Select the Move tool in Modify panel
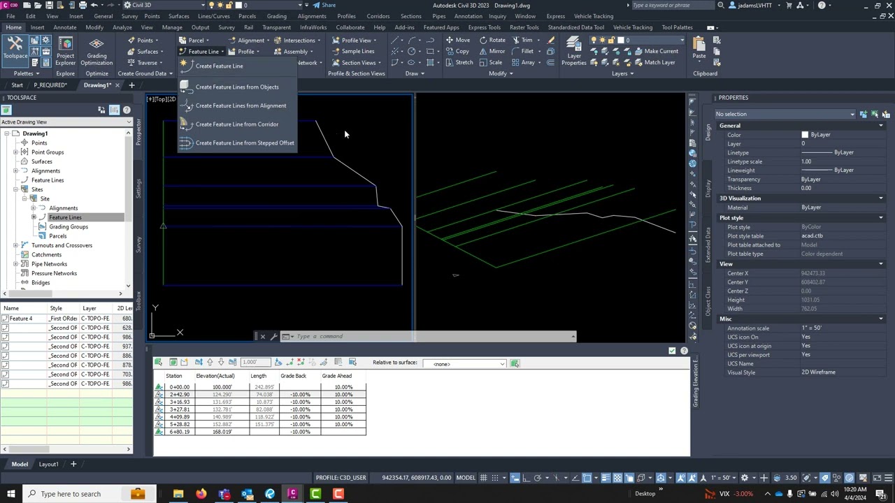The image size is (895, 503). tap(457, 40)
